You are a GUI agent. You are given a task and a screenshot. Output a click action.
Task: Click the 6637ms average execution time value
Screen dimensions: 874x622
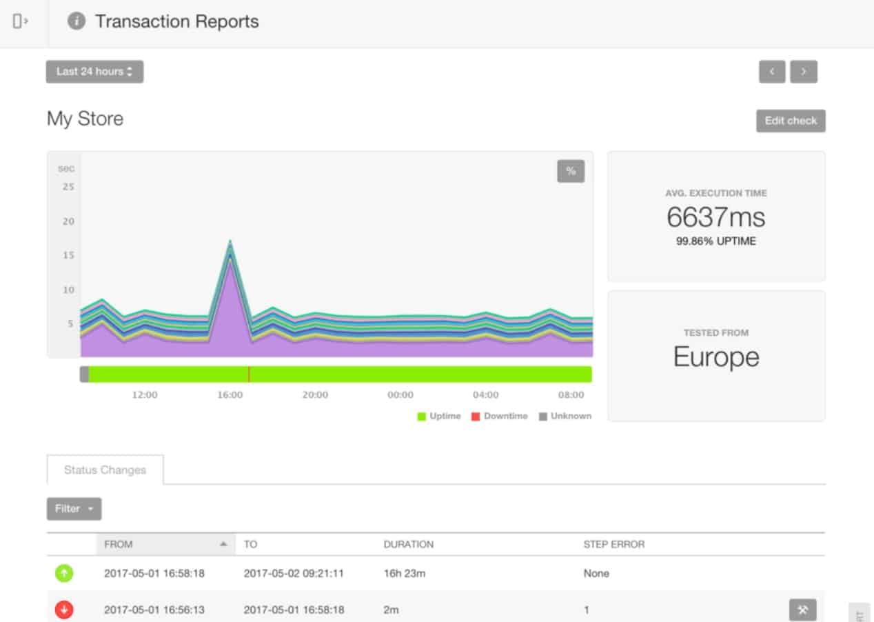pyautogui.click(x=716, y=218)
